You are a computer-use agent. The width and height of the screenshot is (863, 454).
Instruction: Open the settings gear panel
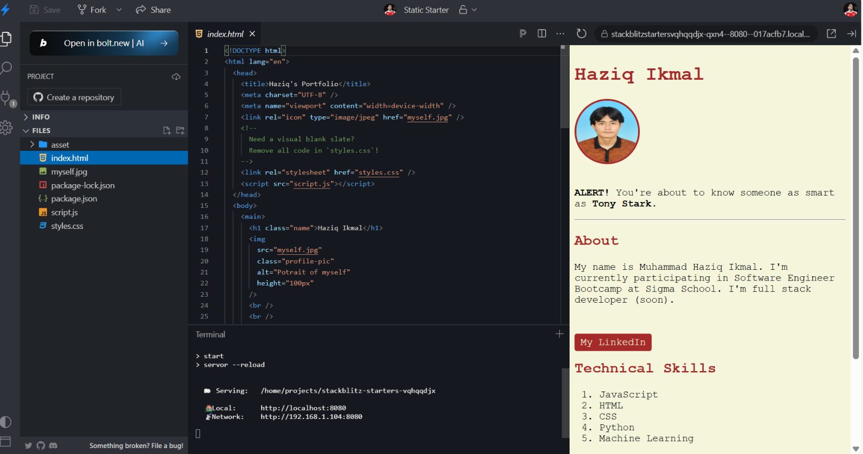click(6, 128)
